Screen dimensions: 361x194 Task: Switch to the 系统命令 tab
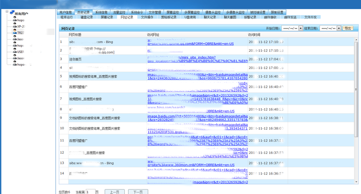(137, 13)
